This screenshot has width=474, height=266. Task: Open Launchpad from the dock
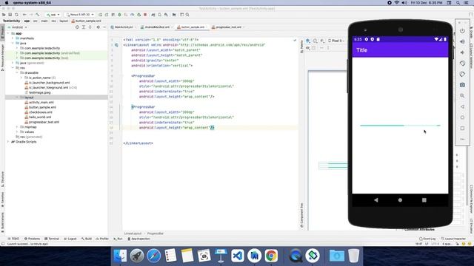coord(137,256)
